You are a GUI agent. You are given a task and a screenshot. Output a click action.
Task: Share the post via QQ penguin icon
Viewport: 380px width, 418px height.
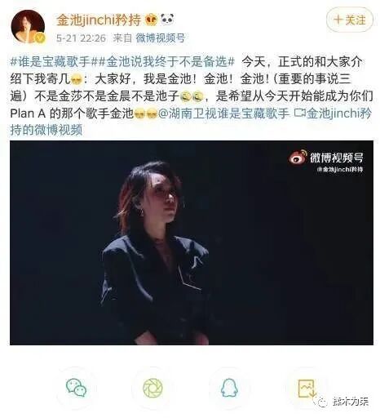coord(229,388)
